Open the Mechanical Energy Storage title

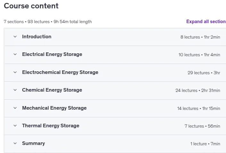pyautogui.click(x=54, y=108)
